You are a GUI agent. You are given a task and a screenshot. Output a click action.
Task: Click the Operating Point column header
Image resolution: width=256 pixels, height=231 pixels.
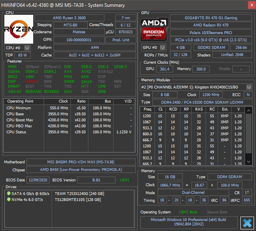[24, 101]
